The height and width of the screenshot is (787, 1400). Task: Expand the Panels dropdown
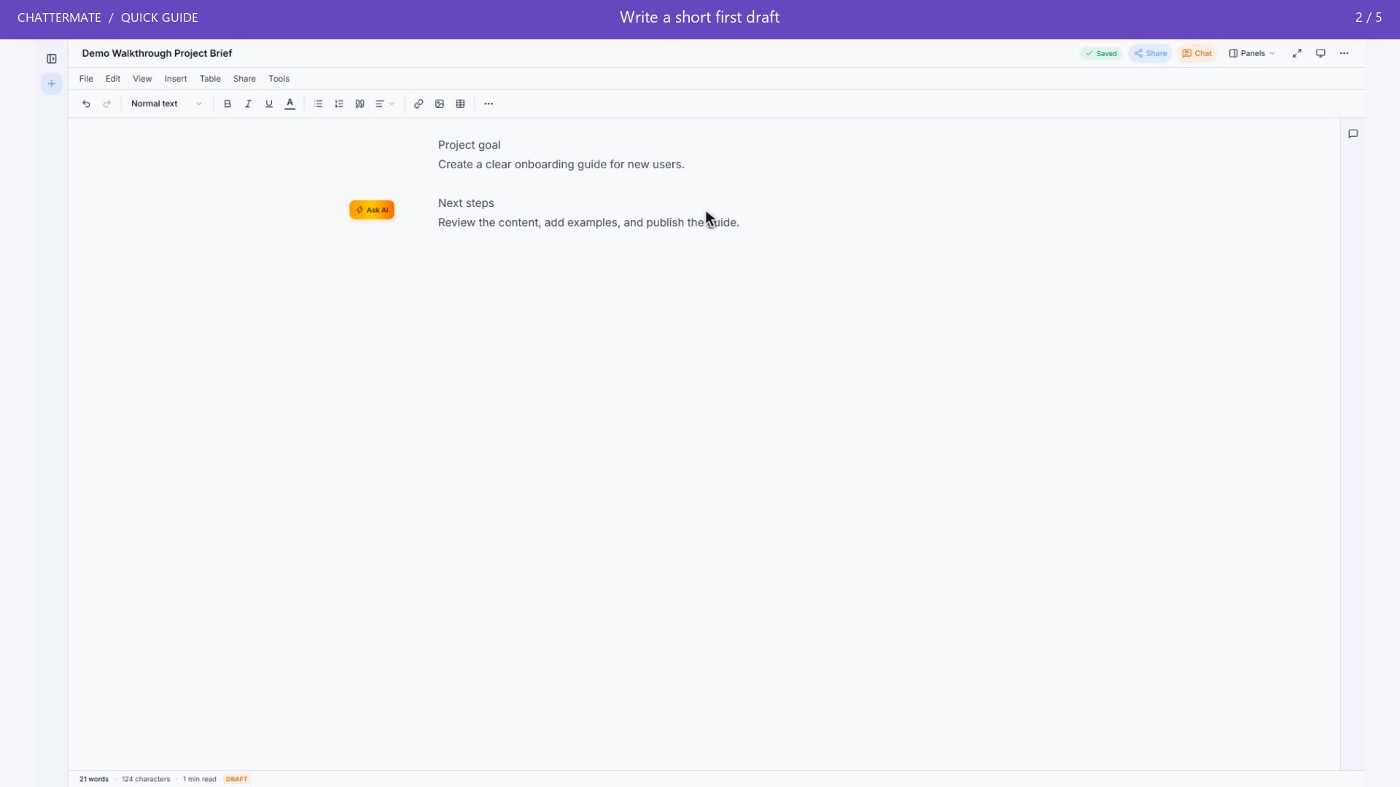1252,53
